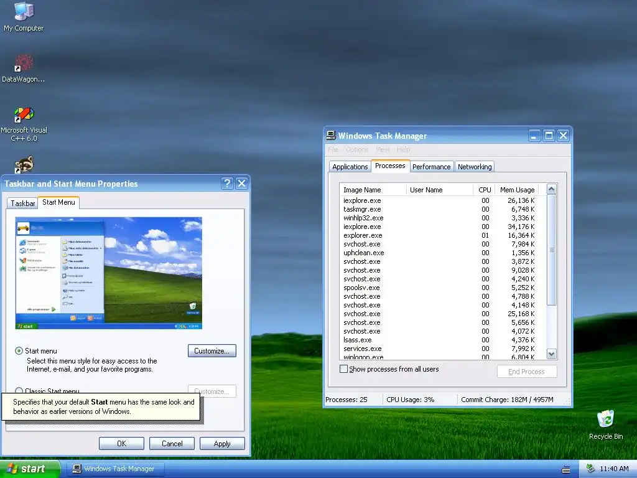Click the process list scroll up arrow

tap(551, 189)
